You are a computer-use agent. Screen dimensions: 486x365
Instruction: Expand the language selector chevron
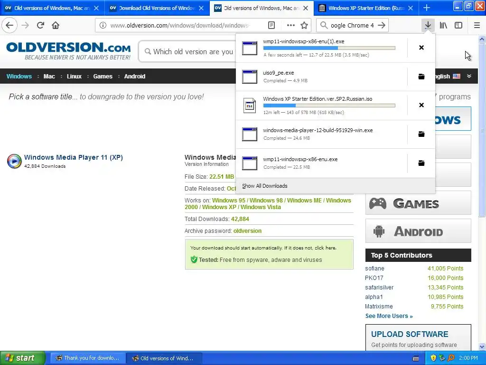point(469,76)
